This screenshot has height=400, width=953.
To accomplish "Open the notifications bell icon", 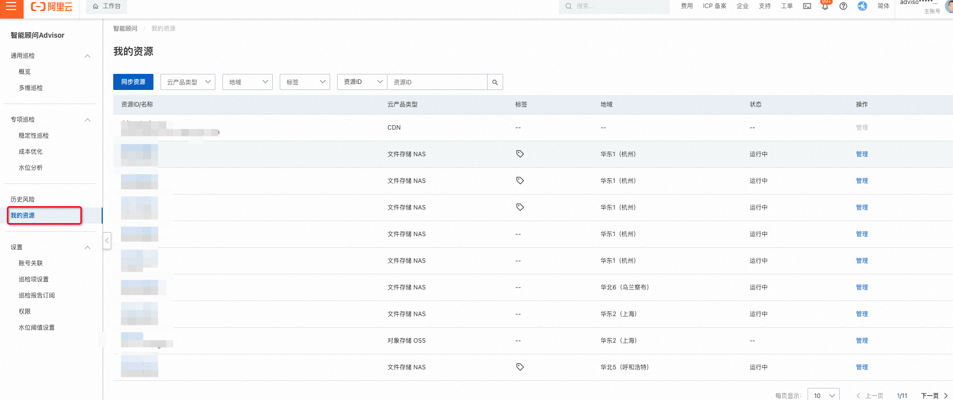I will point(825,6).
